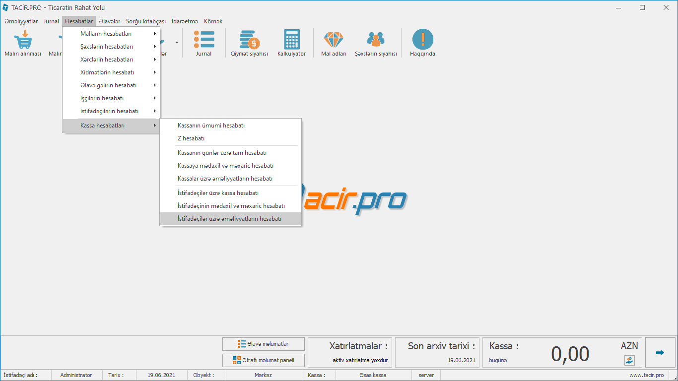Choose Kassanın ümumi hesabatı
This screenshot has width=678, height=381.
click(x=211, y=126)
